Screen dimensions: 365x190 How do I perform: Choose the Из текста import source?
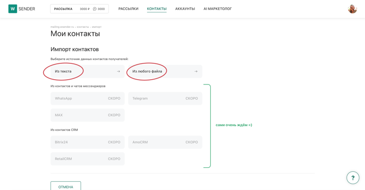coord(87,71)
